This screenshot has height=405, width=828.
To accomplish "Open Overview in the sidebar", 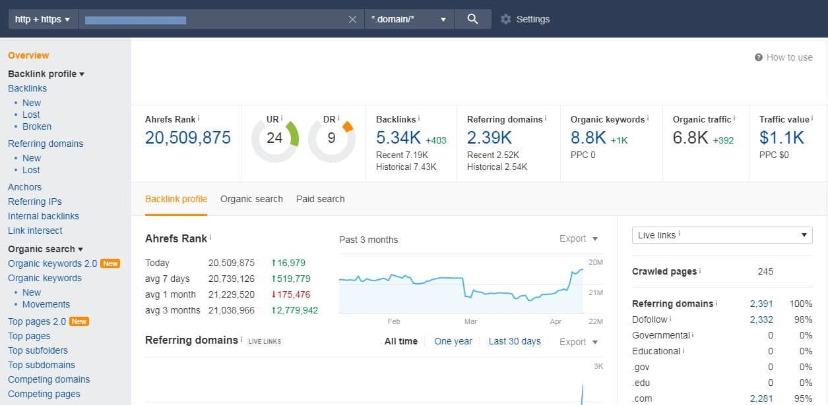I will point(28,55).
